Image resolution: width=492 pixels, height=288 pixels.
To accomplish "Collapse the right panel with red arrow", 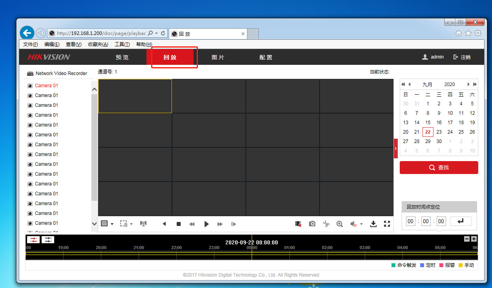I will pos(395,149).
